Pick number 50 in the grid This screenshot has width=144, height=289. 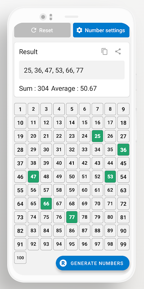(x=72, y=177)
